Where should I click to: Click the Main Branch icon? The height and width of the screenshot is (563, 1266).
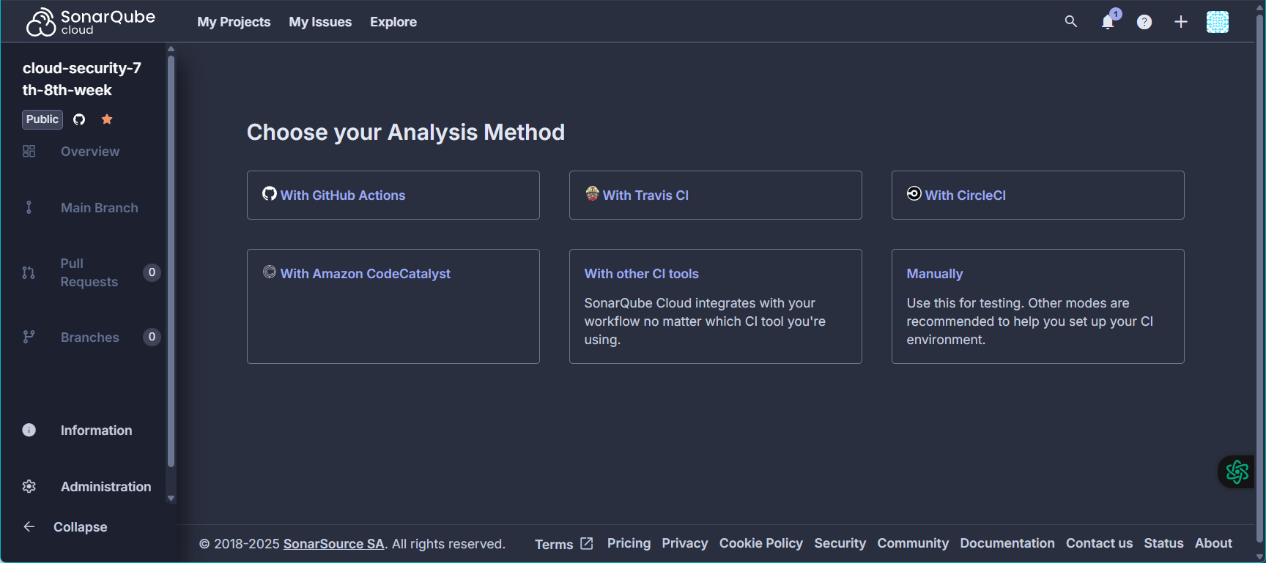click(29, 207)
